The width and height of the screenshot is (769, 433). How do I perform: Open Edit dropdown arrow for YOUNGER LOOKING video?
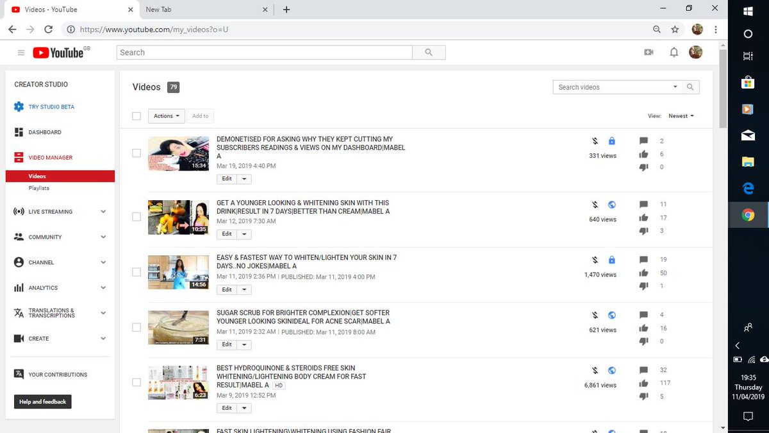point(244,234)
